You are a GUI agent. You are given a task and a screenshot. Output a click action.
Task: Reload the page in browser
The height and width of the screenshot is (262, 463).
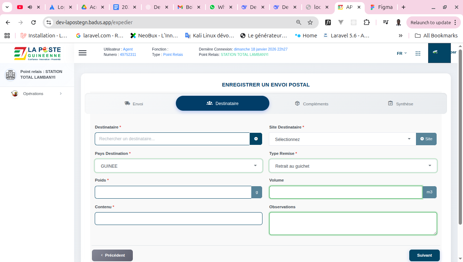(x=33, y=22)
